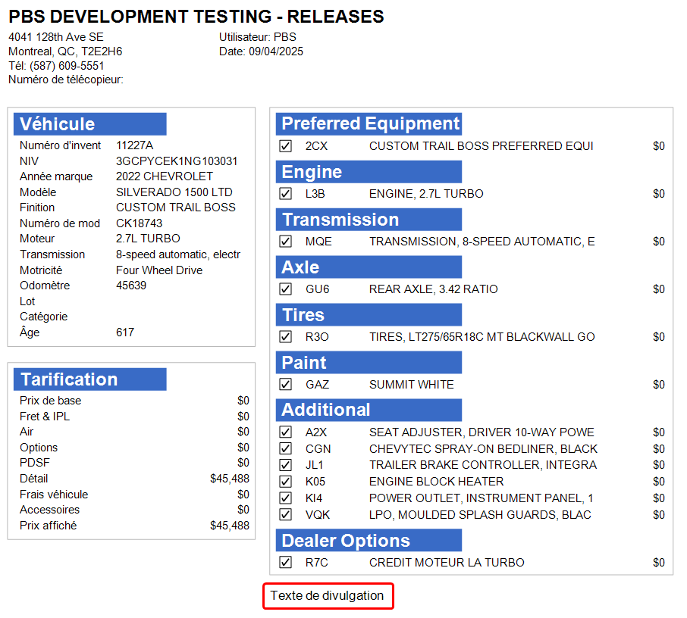Select the inventory number 11227A
Viewport: 687px width, 618px height.
coord(135,145)
